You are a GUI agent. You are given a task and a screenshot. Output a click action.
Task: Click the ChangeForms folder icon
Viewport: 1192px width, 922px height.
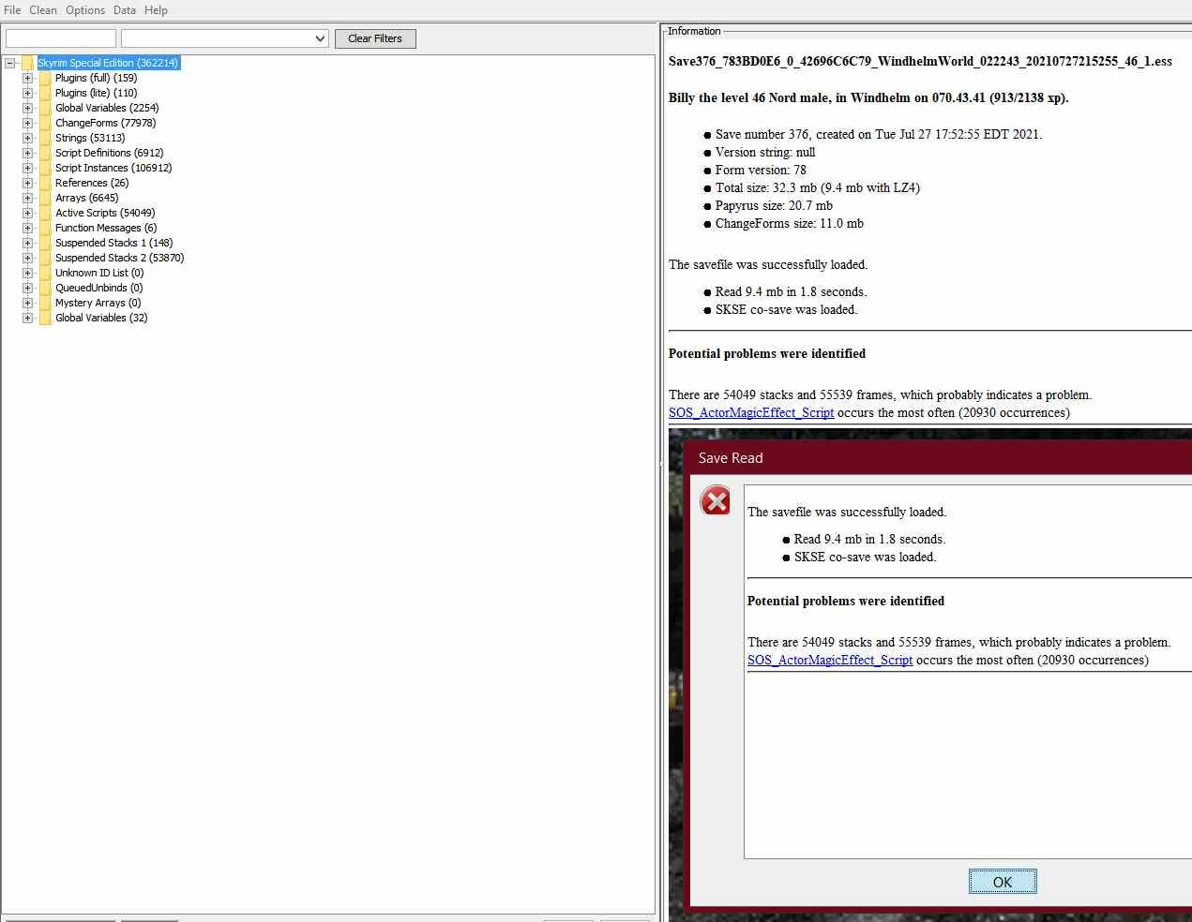pyautogui.click(x=45, y=123)
